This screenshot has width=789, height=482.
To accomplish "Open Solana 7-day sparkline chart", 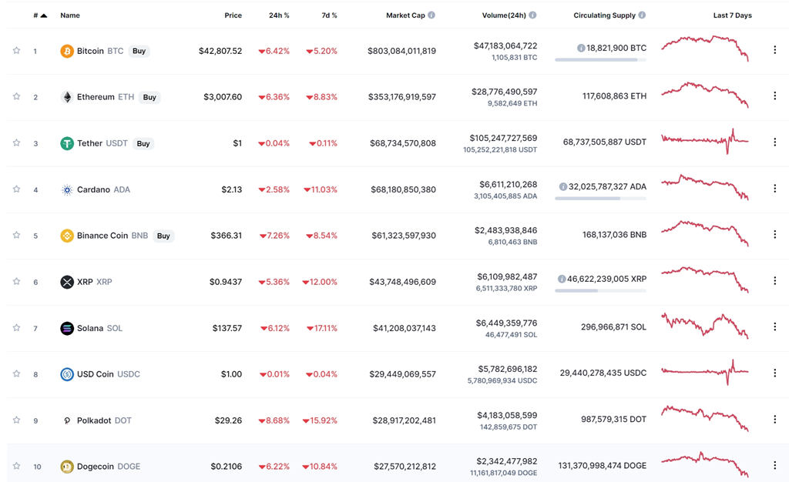I will [704, 326].
